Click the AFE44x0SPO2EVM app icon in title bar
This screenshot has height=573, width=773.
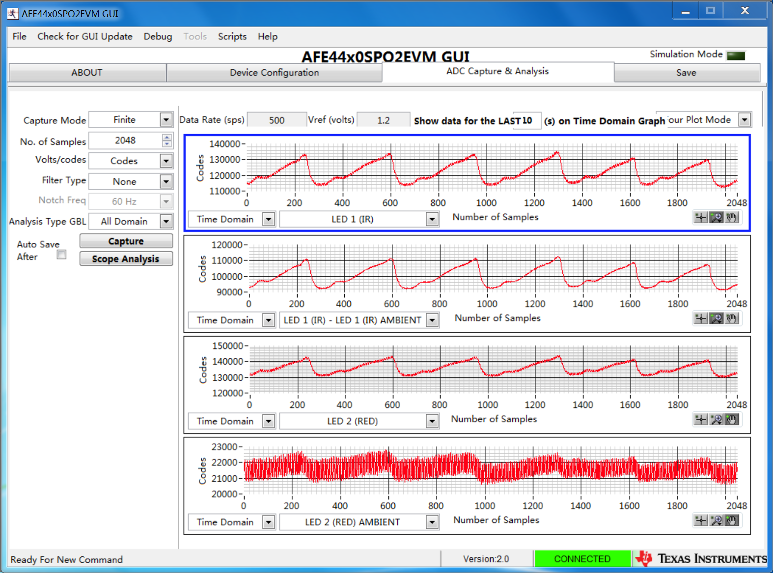point(13,13)
